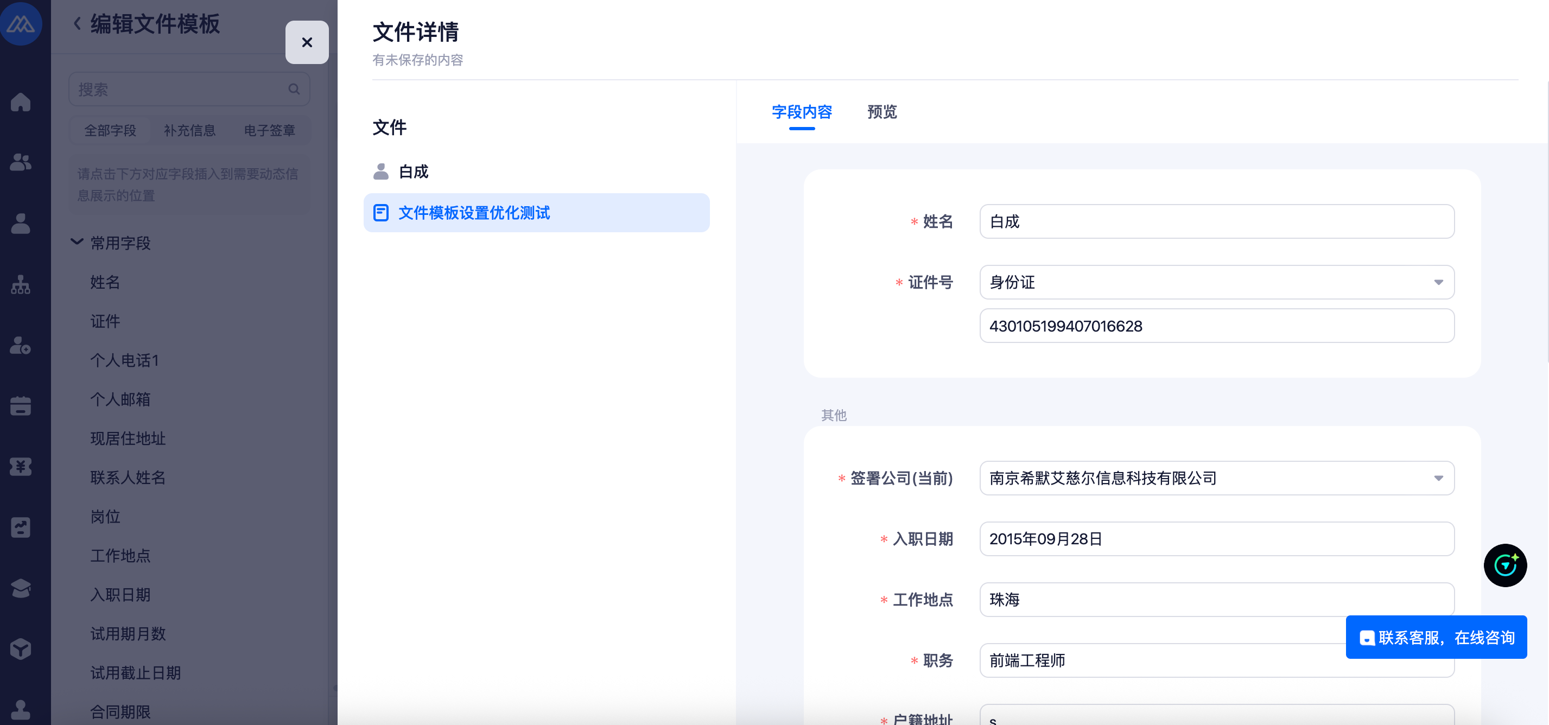This screenshot has width=1549, height=725.
Task: Open the 证件号 type dropdown
Action: coord(1216,282)
